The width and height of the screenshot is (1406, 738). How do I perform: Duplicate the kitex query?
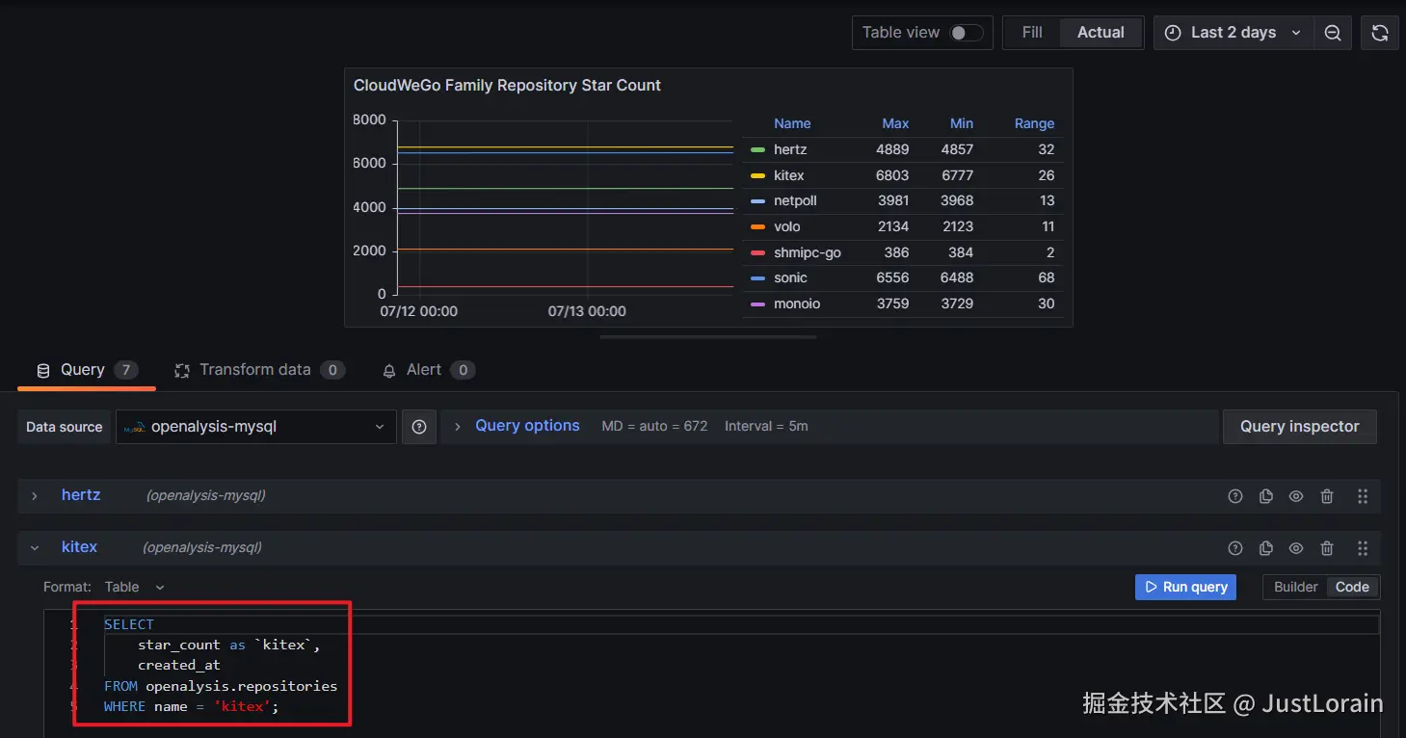pyautogui.click(x=1266, y=548)
